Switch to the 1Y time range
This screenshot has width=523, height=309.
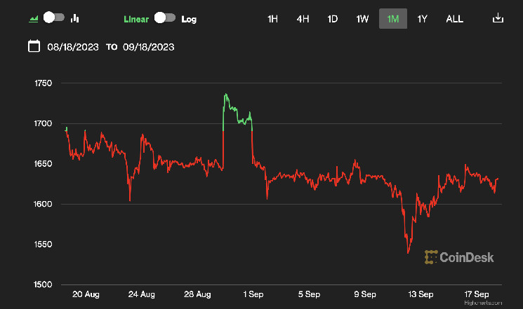click(423, 19)
